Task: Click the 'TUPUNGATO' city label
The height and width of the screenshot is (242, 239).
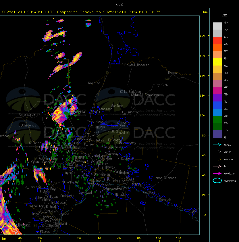Action: click(x=47, y=200)
